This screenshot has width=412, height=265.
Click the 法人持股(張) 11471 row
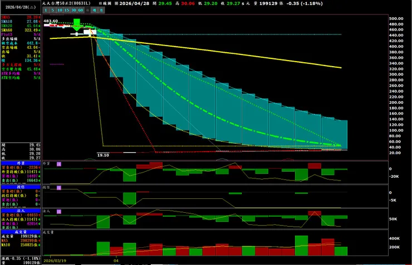tap(21, 219)
